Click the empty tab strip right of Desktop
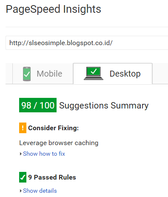 [160, 74]
